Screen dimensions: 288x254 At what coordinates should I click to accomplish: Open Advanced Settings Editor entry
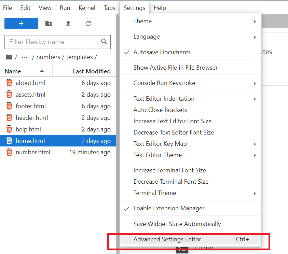pos(191,239)
